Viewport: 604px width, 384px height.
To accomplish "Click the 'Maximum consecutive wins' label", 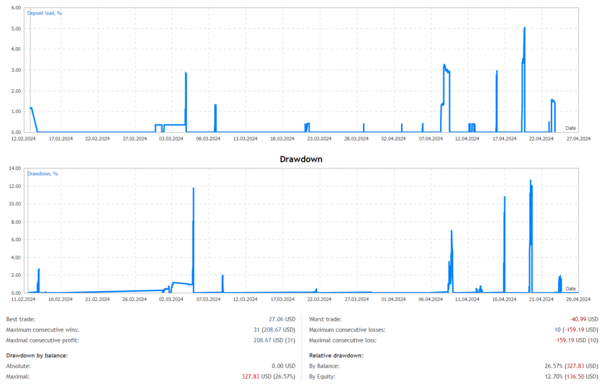I will click(x=42, y=330).
